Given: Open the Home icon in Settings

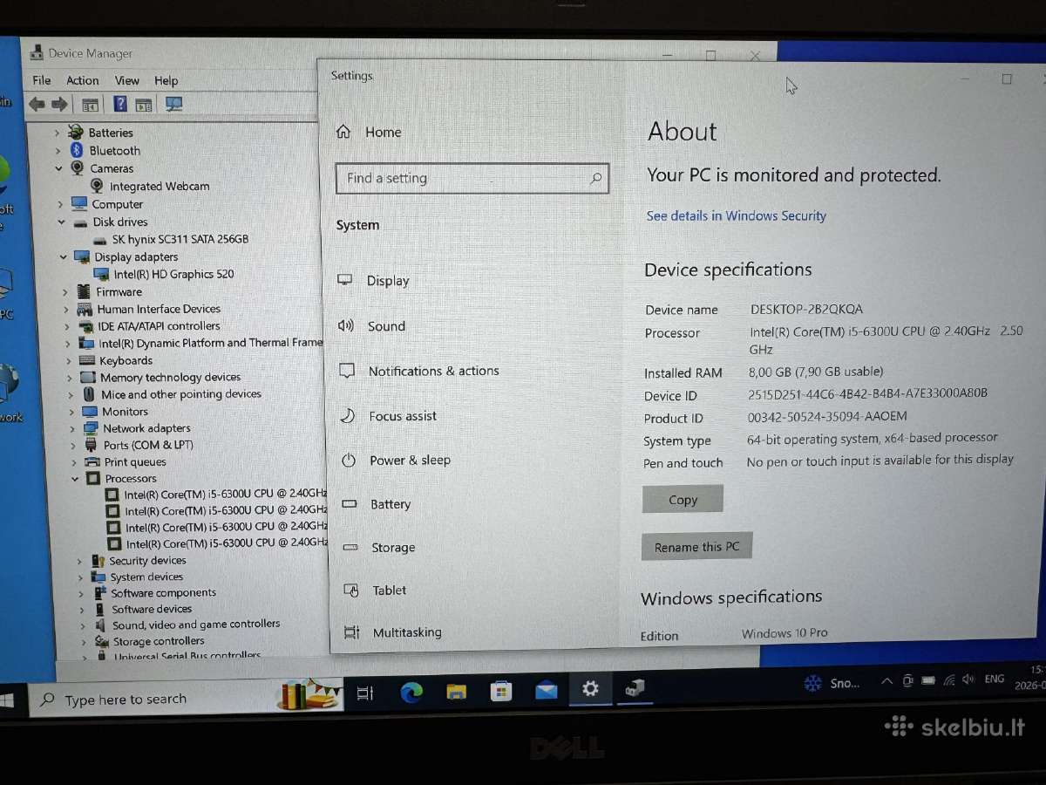Looking at the screenshot, I should pyautogui.click(x=343, y=132).
